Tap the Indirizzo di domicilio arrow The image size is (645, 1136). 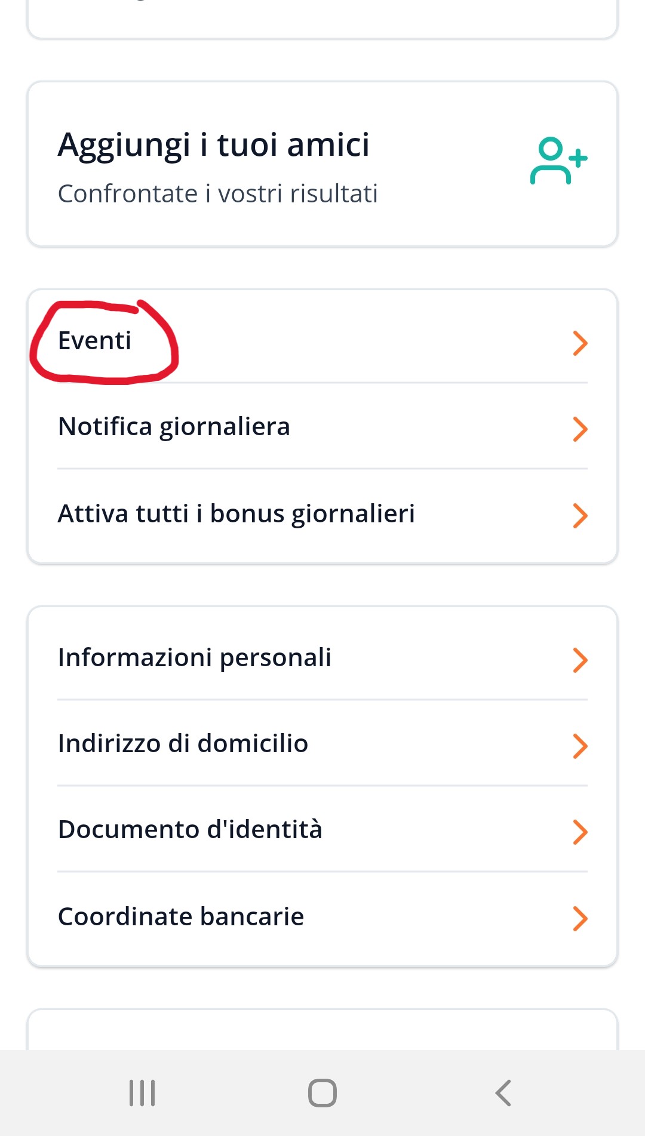[580, 746]
